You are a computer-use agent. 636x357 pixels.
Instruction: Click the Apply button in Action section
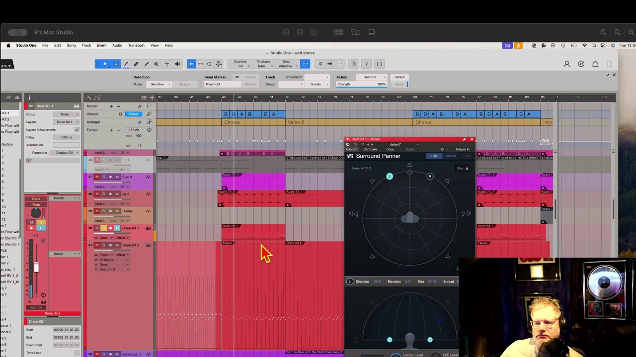pos(399,84)
